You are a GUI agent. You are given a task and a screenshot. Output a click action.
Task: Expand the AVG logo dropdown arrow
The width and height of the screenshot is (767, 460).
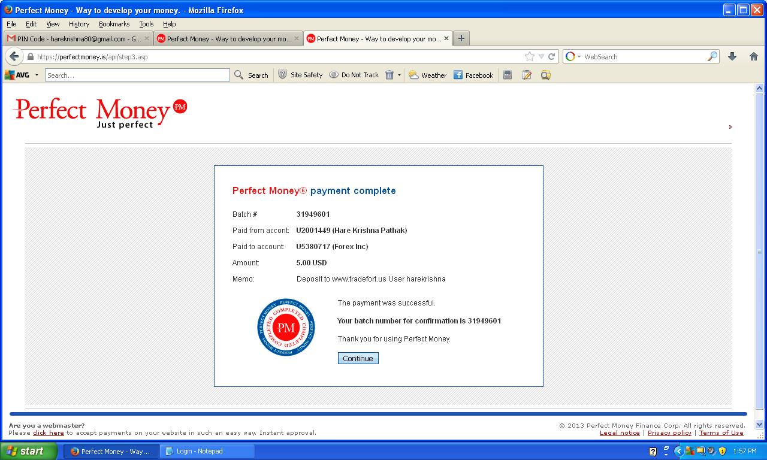(37, 75)
